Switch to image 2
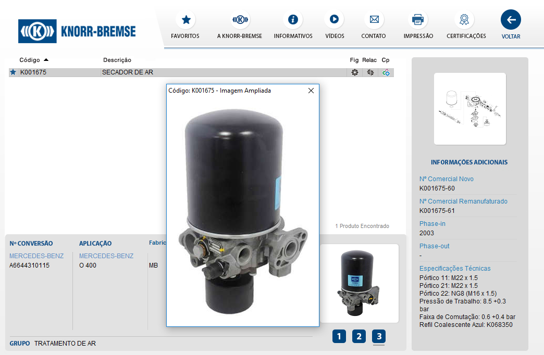544x355 pixels. [358, 336]
